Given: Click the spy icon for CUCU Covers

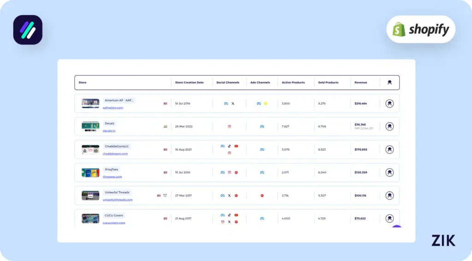Looking at the screenshot, I should pos(389,219).
